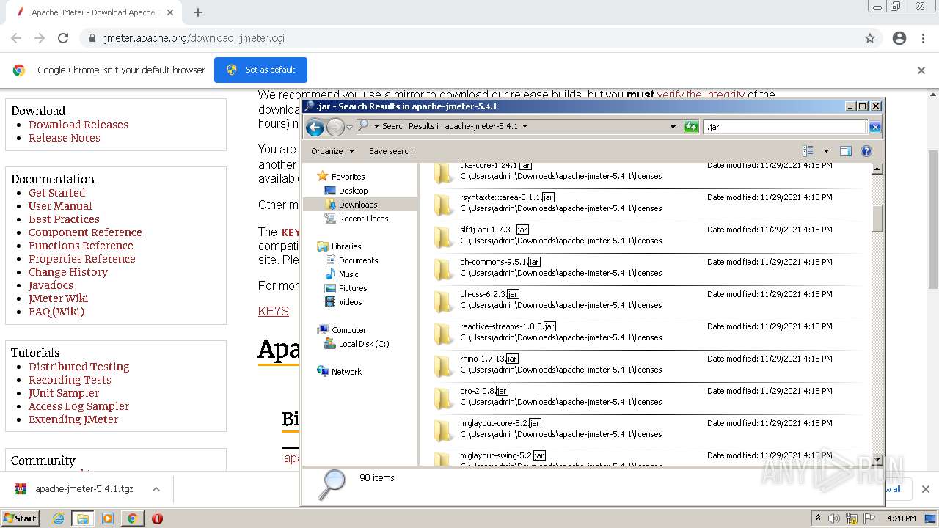Select miglayout-core-5.2.jar result
Screen dimensions: 939x528
tap(646, 429)
